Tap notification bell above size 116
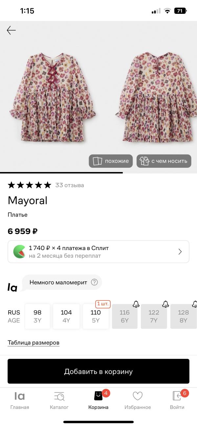Viewport: 197px width, 427px height. [x=136, y=303]
